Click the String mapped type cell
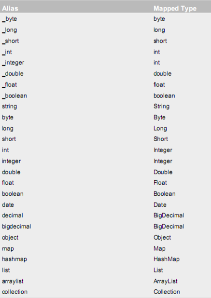 tap(161, 107)
